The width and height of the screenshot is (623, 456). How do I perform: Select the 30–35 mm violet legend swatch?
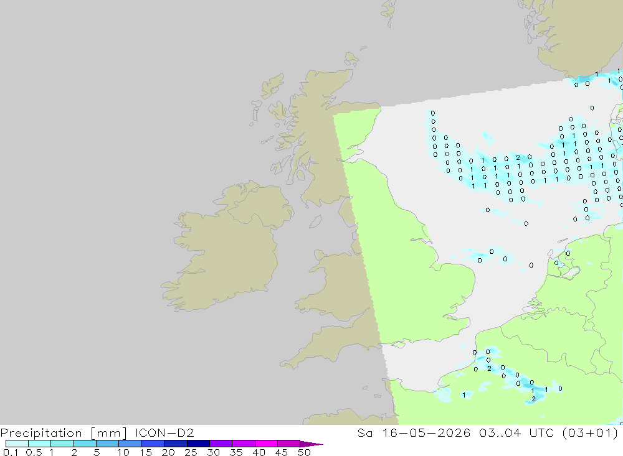pyautogui.click(x=221, y=444)
